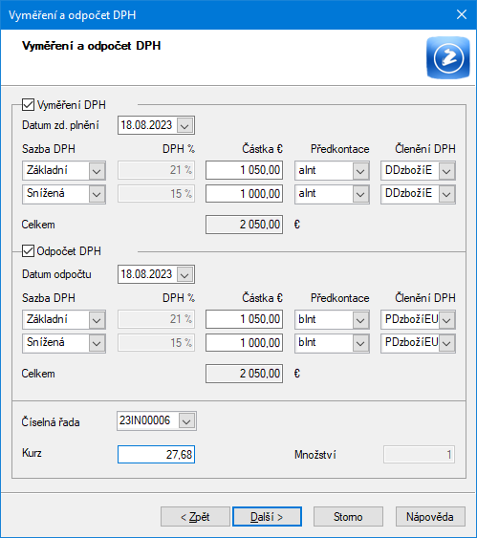Open help via Nápověda button

[430, 517]
